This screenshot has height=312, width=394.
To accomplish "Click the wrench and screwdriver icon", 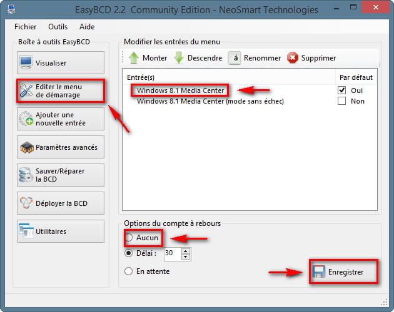I will (26, 90).
